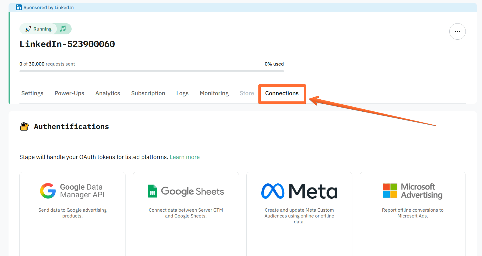The width and height of the screenshot is (482, 256).
Task: Open the three-dot more options menu
Action: (457, 31)
